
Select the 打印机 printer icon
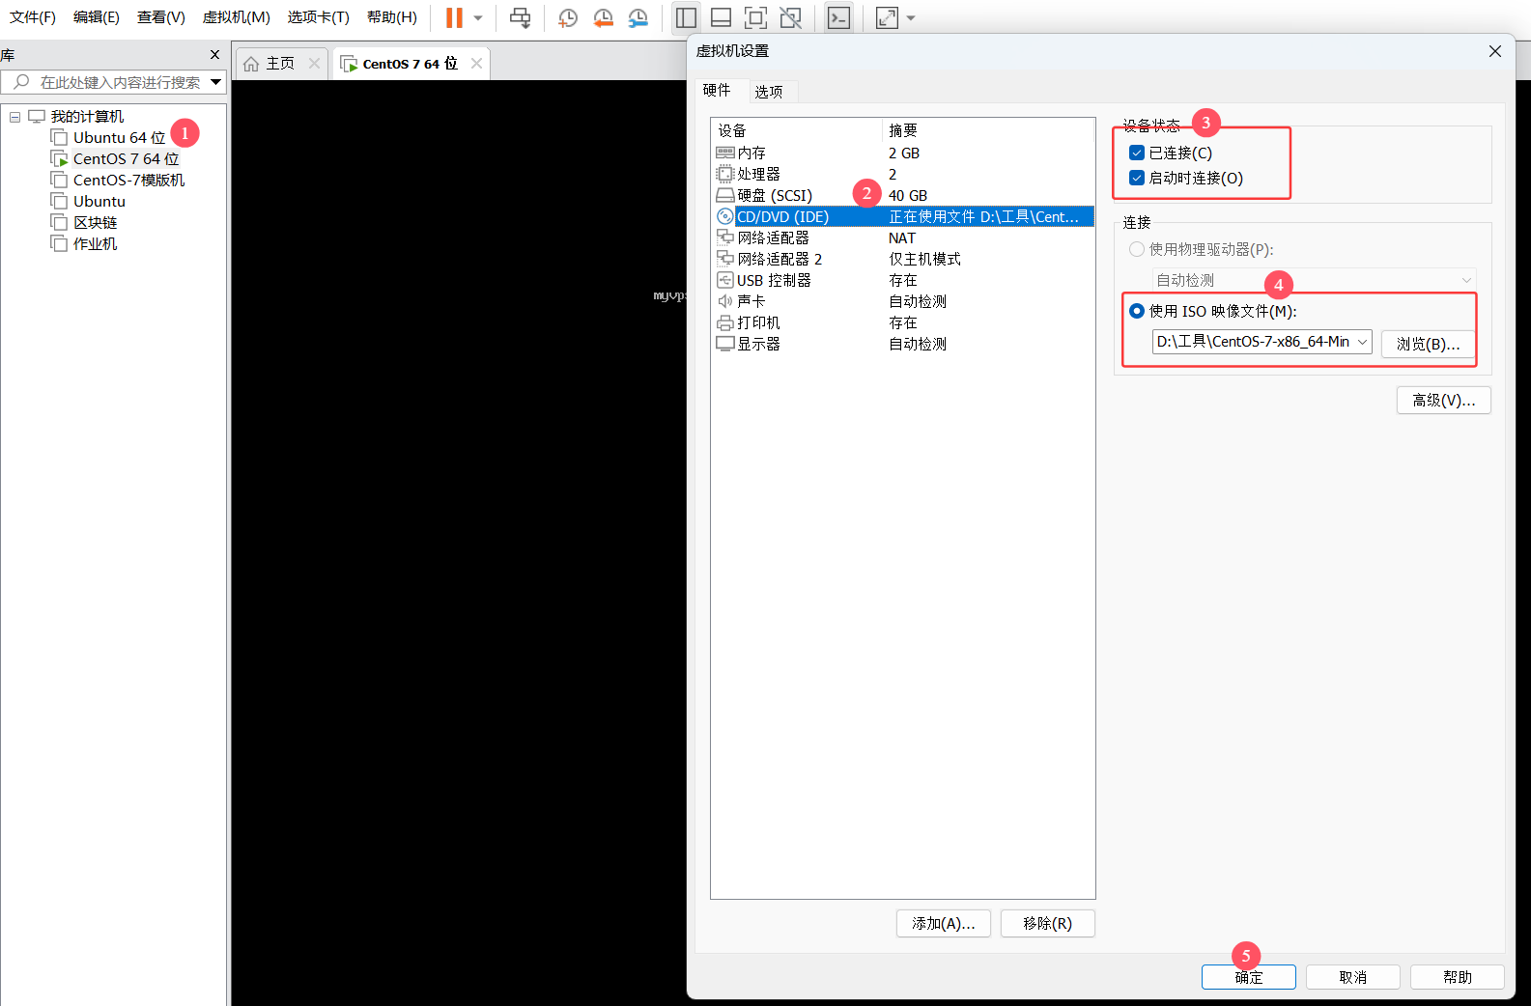click(x=725, y=322)
